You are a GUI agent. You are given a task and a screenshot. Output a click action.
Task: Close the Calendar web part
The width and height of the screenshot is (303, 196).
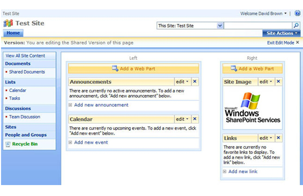coord(195,119)
